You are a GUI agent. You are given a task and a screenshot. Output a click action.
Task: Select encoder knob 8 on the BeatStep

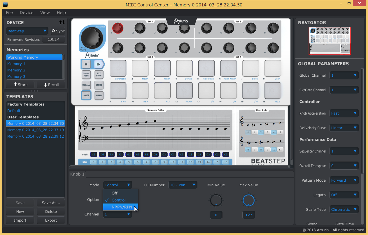pyautogui.click(x=273, y=28)
